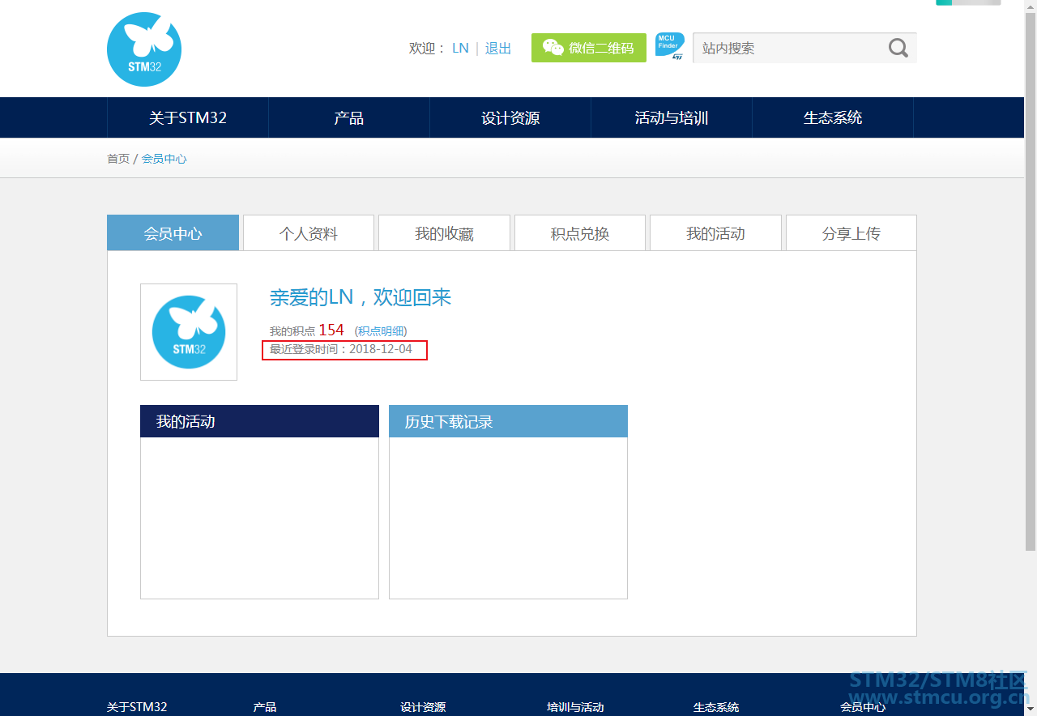1037x716 pixels.
Task: Click the greeting 亲爱的LN，欢迎回来
Action: [x=361, y=297]
